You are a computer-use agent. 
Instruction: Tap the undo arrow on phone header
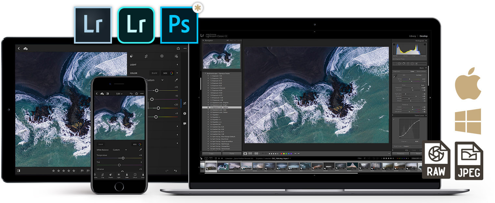(x=131, y=94)
